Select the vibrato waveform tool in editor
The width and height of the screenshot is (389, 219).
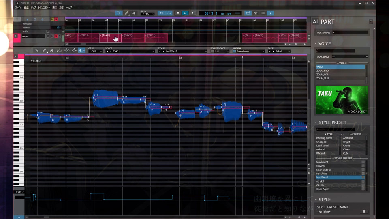pos(67,50)
